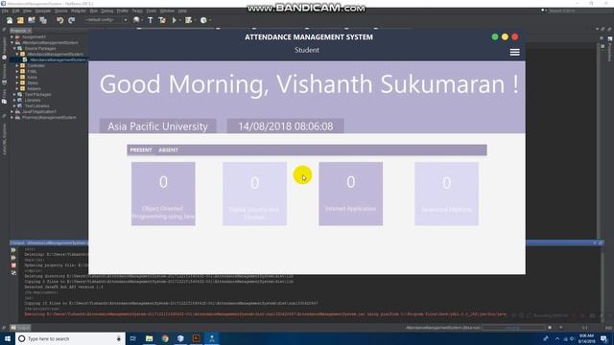The height and width of the screenshot is (345, 614).
Task: Stop the run with red Output icon
Action: pos(13,265)
